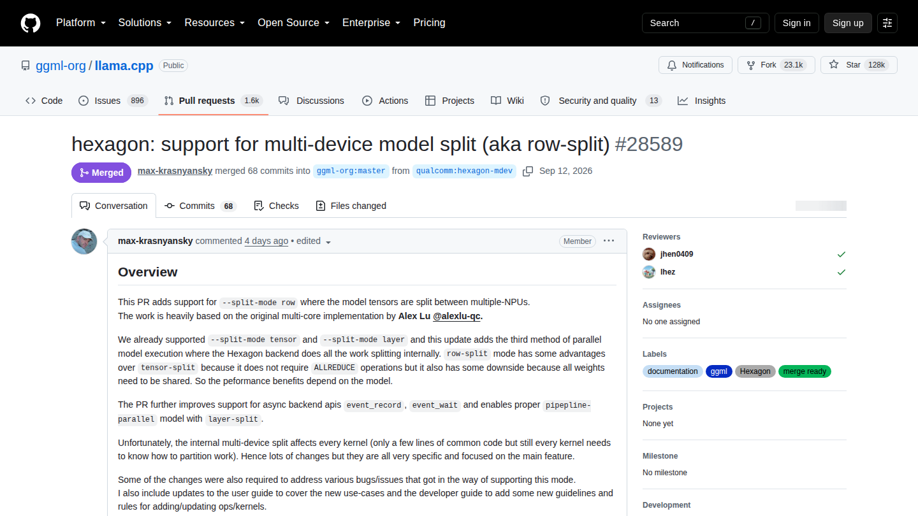Open max-krasnyansky link in merge line
Viewport: 918px width, 516px height.
[x=175, y=171]
